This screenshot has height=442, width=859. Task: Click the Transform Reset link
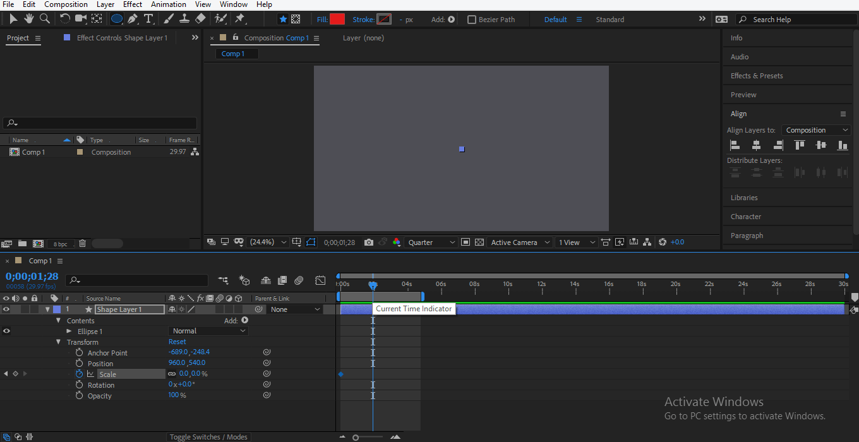[x=177, y=342]
